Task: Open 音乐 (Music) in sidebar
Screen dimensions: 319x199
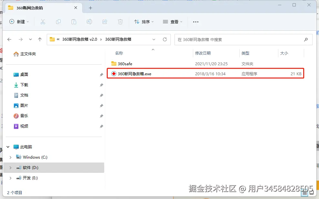Action: point(21,116)
